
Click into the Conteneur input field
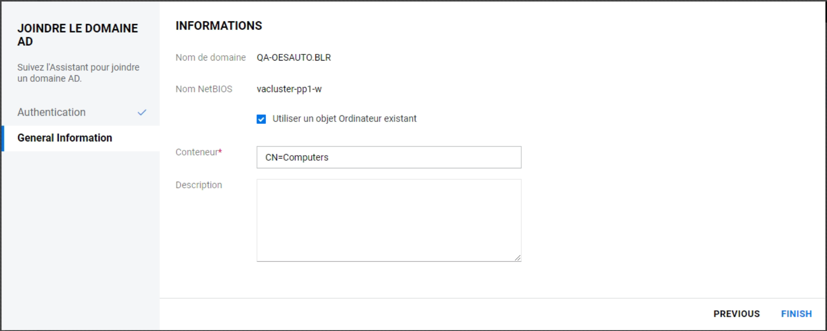[389, 157]
